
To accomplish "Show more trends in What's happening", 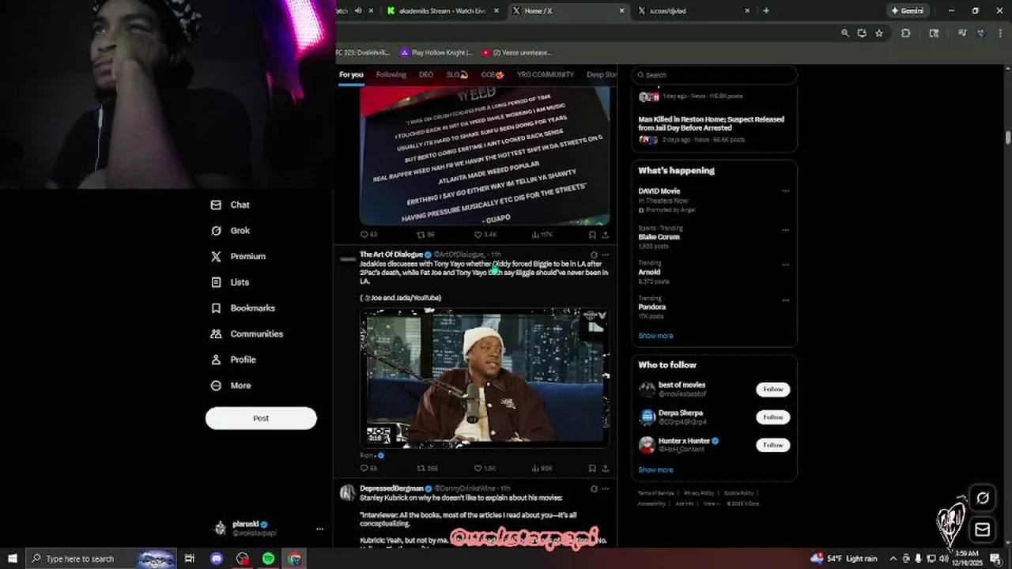I will click(x=655, y=336).
